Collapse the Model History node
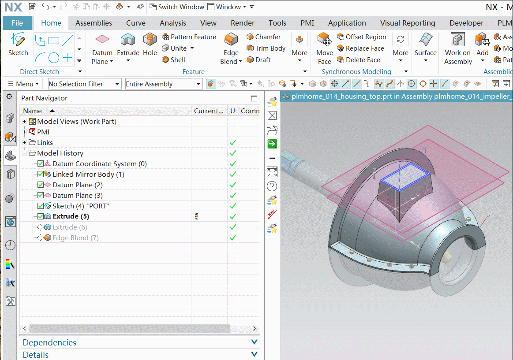The width and height of the screenshot is (513, 360). click(x=24, y=153)
